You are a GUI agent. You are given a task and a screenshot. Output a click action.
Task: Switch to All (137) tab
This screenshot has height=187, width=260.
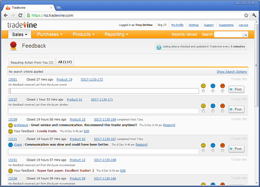pyautogui.click(x=65, y=62)
